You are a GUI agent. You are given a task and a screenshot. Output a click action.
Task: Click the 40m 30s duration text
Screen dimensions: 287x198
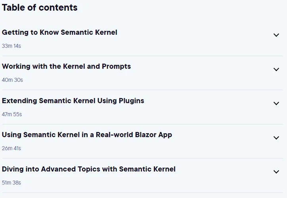pos(12,80)
